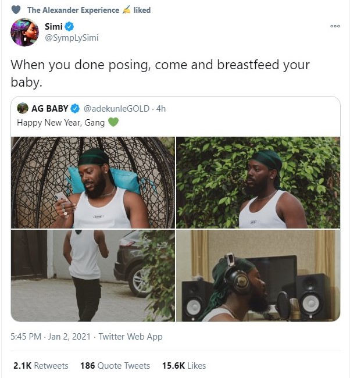Open the three-dot more options menu
This screenshot has width=350, height=378.
click(335, 26)
